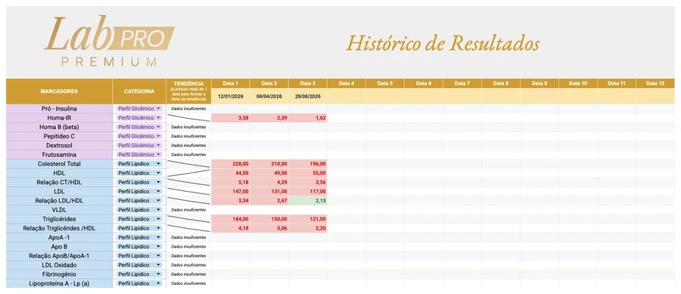Click Homa-IR value 3,58
The width and height of the screenshot is (681, 294).
pos(231,118)
